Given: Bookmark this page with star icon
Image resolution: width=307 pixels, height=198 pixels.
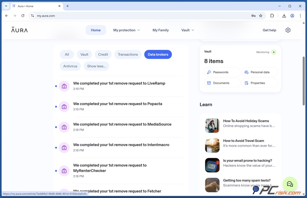Looking at the screenshot, I should pos(261,16).
